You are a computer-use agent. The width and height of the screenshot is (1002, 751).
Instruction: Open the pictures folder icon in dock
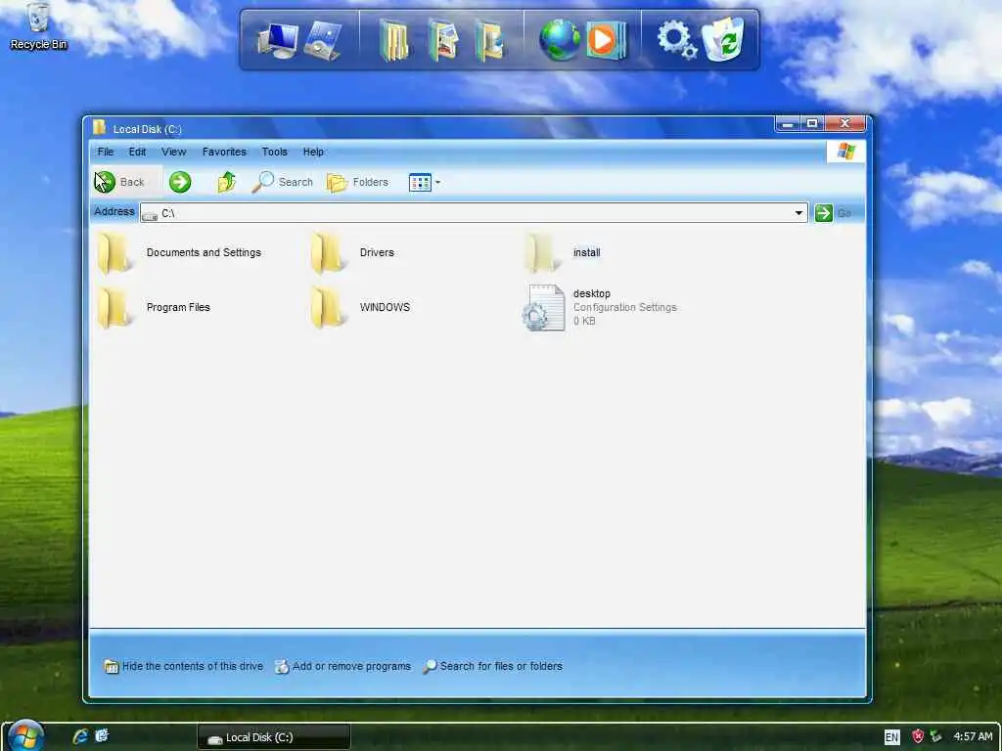click(443, 40)
